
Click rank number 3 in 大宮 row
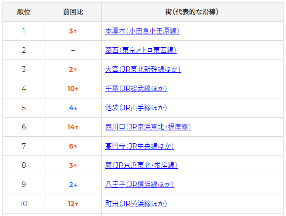(x=24, y=69)
